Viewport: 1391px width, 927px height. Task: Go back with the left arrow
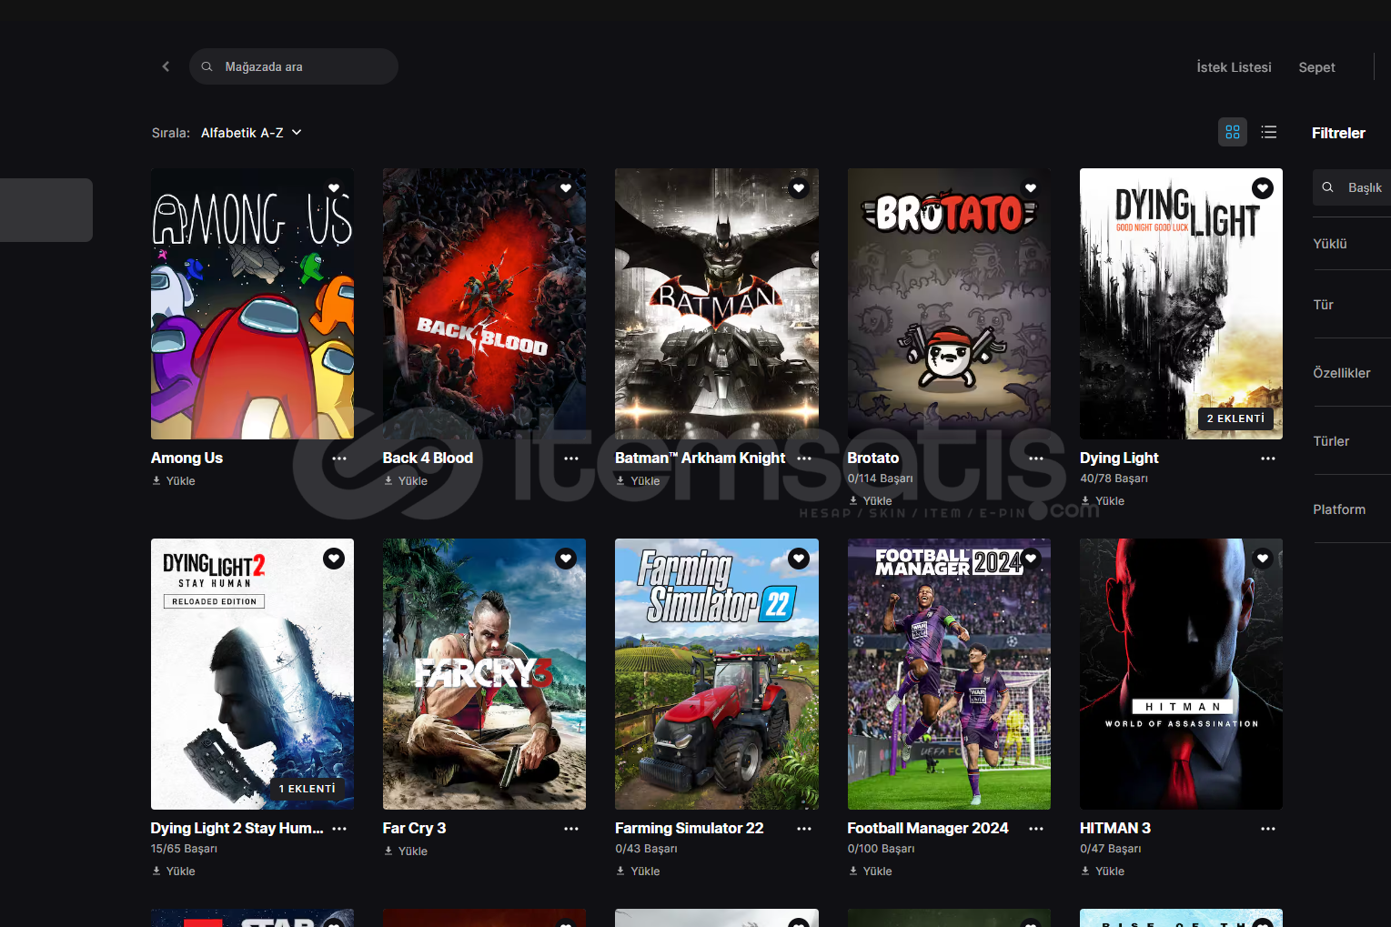(x=166, y=66)
